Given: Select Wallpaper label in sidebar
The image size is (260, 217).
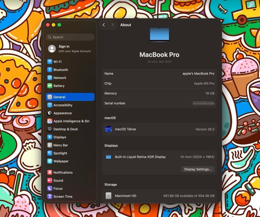Looking at the screenshot, I should point(61,161).
